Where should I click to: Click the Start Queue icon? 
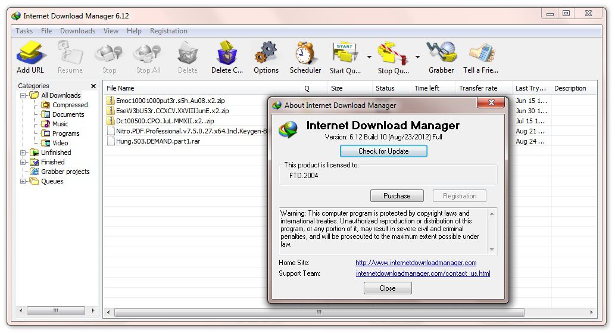[345, 53]
